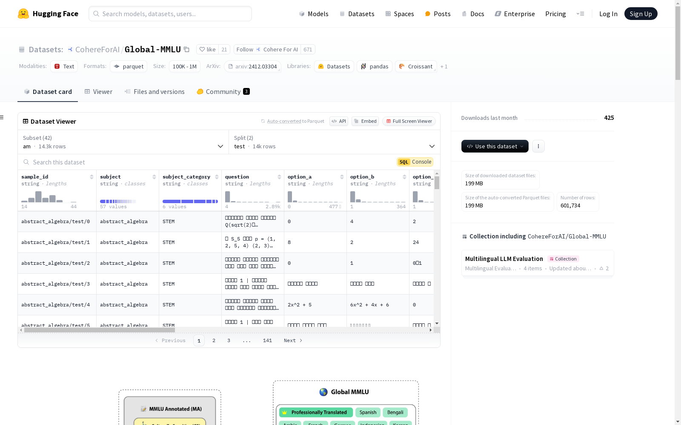681x425 pixels.
Task: Click the sample_id lengths histogram
Action: pyautogui.click(x=49, y=196)
